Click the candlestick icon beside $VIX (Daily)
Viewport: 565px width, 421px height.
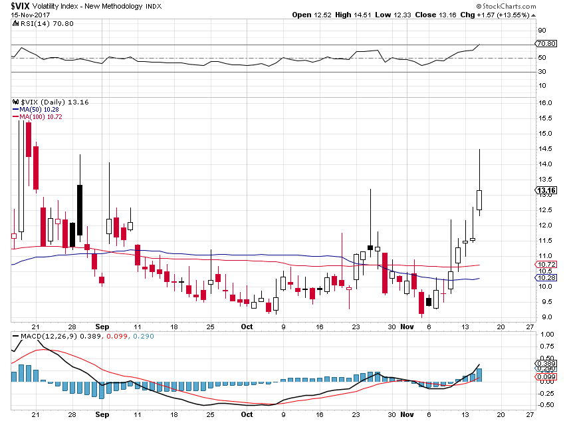pos(15,102)
